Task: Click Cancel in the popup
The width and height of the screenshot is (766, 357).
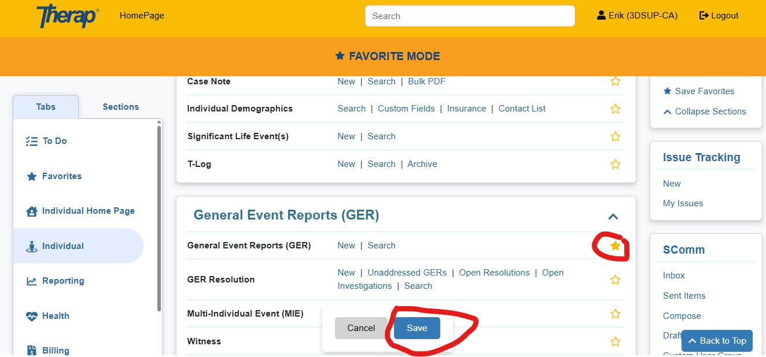Action: (x=361, y=328)
